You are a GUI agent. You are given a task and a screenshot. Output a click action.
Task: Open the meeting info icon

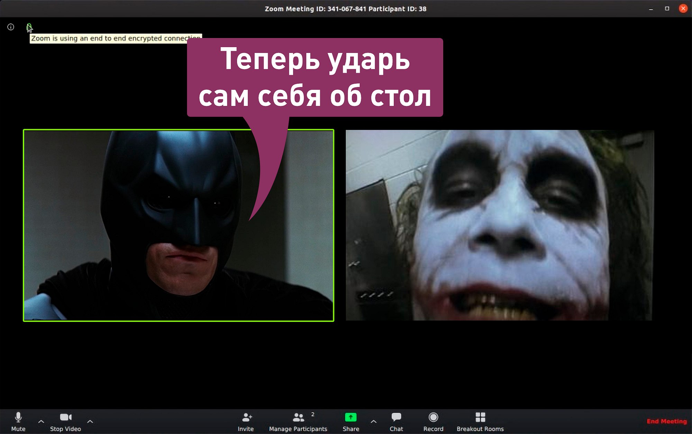11,27
